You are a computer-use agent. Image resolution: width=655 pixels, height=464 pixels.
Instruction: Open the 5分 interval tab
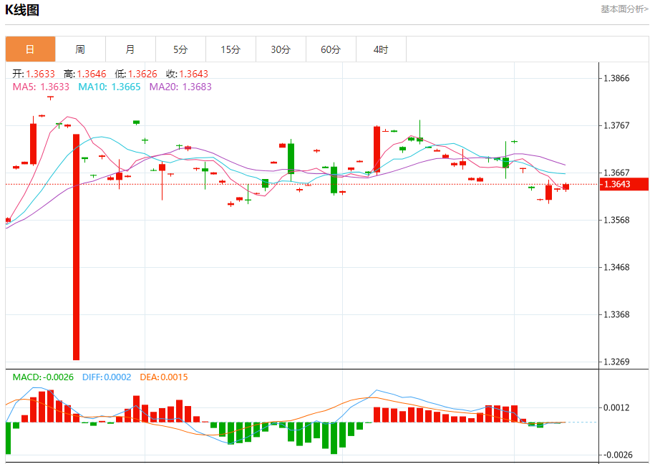pyautogui.click(x=180, y=49)
